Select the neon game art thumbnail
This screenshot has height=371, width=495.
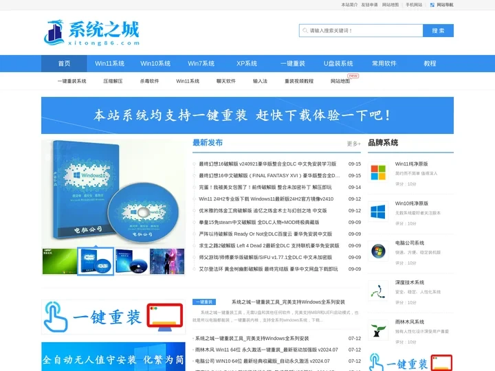point(167,261)
